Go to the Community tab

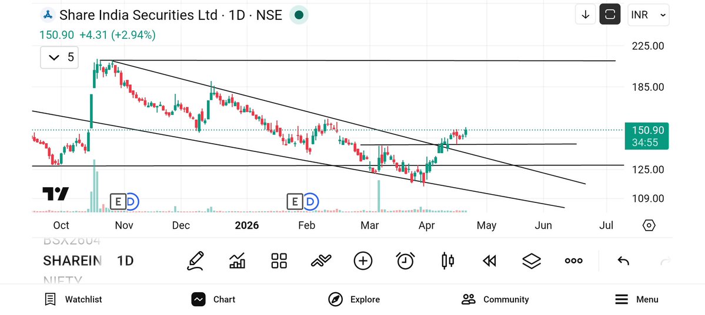click(495, 299)
